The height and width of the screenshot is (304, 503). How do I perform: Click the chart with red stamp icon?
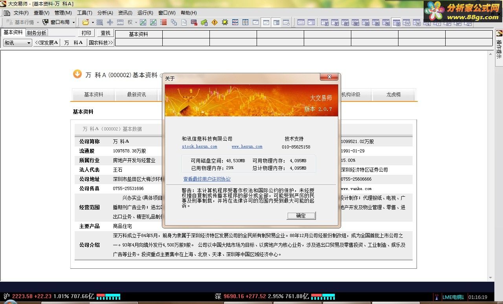(x=194, y=22)
